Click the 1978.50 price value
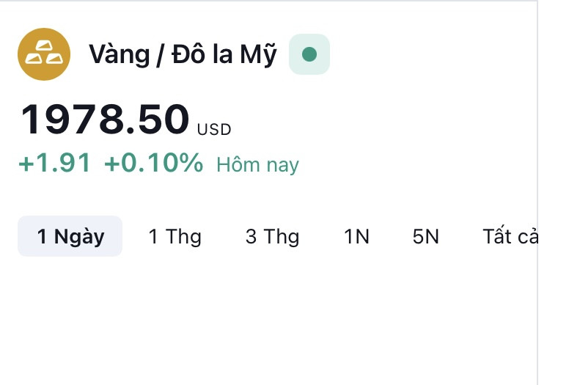 point(106,119)
